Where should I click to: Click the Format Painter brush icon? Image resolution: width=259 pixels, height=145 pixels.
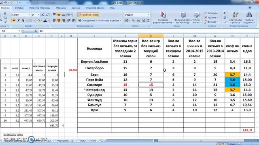pyautogui.click(x=5, y=22)
